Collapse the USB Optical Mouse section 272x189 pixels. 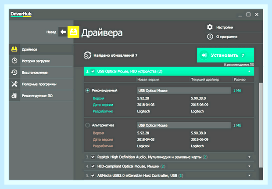249,71
